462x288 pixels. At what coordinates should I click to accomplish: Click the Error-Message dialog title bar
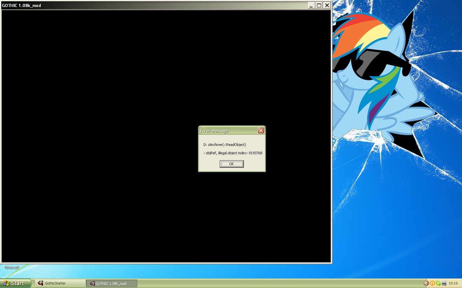228,131
